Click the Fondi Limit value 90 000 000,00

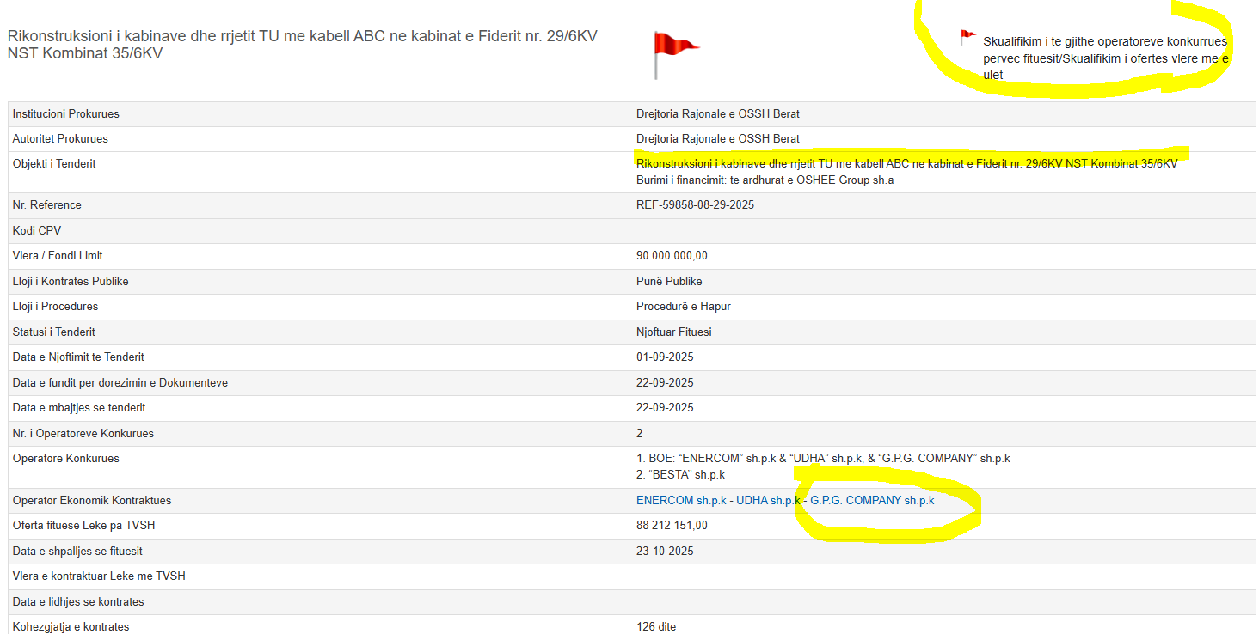tap(672, 256)
